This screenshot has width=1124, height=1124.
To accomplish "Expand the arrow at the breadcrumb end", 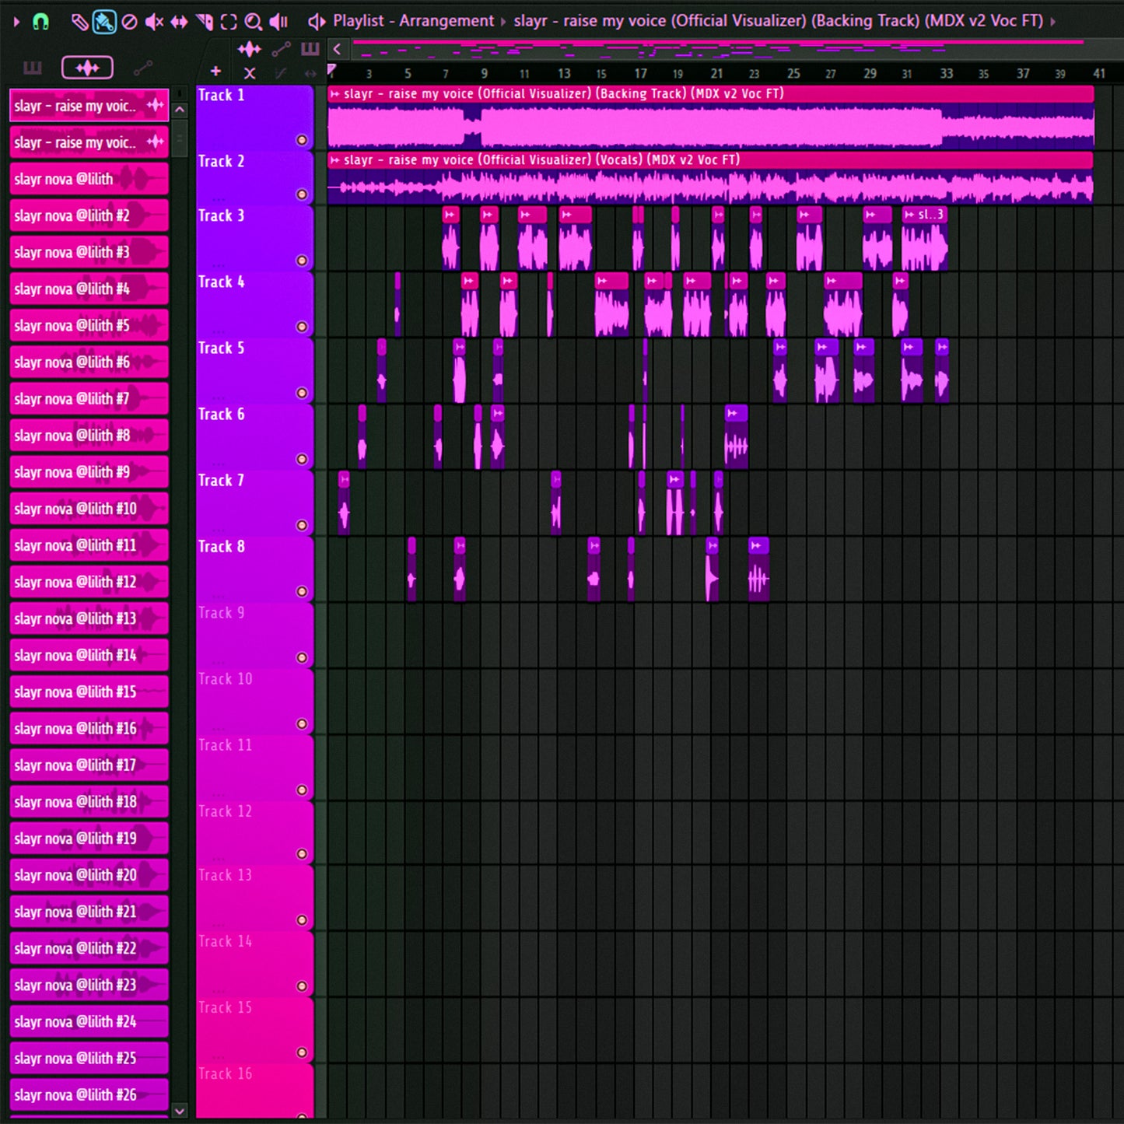I will [1053, 22].
